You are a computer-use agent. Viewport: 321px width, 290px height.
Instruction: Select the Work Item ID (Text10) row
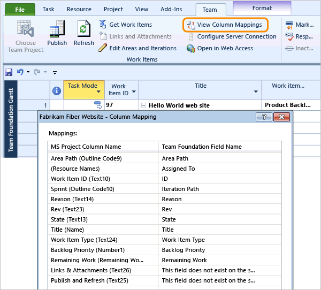(165, 179)
